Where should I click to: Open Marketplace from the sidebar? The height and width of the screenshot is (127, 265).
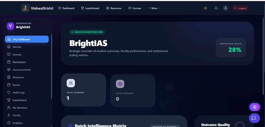27,62
